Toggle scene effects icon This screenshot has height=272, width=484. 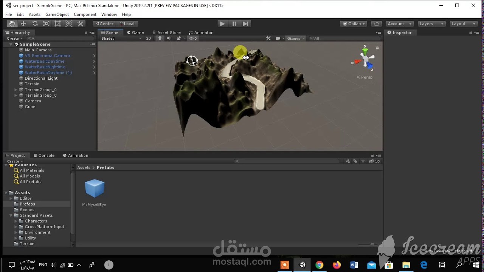178,38
